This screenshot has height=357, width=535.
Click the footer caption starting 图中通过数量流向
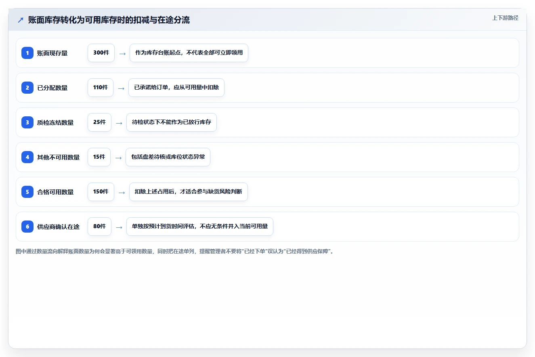tap(175, 252)
